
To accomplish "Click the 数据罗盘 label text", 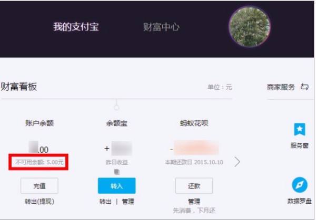I will pyautogui.click(x=300, y=201).
